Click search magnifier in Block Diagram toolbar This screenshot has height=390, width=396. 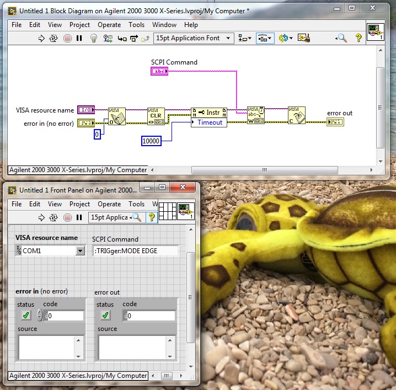[x=341, y=39]
